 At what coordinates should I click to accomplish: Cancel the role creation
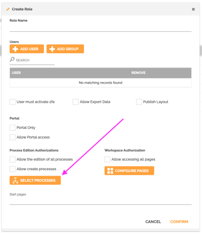(x=153, y=222)
